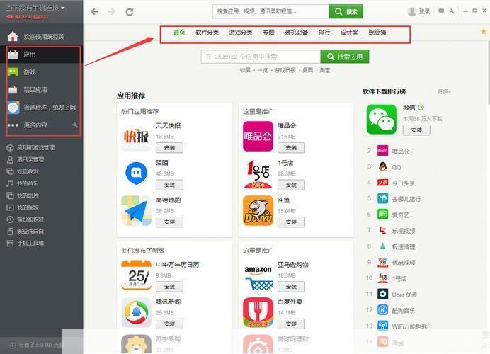Open 应用和游戏管理 in sidebar
490x354 pixels.
coord(30,147)
